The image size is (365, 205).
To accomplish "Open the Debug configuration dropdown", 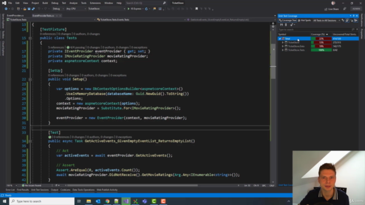I will point(58,9).
